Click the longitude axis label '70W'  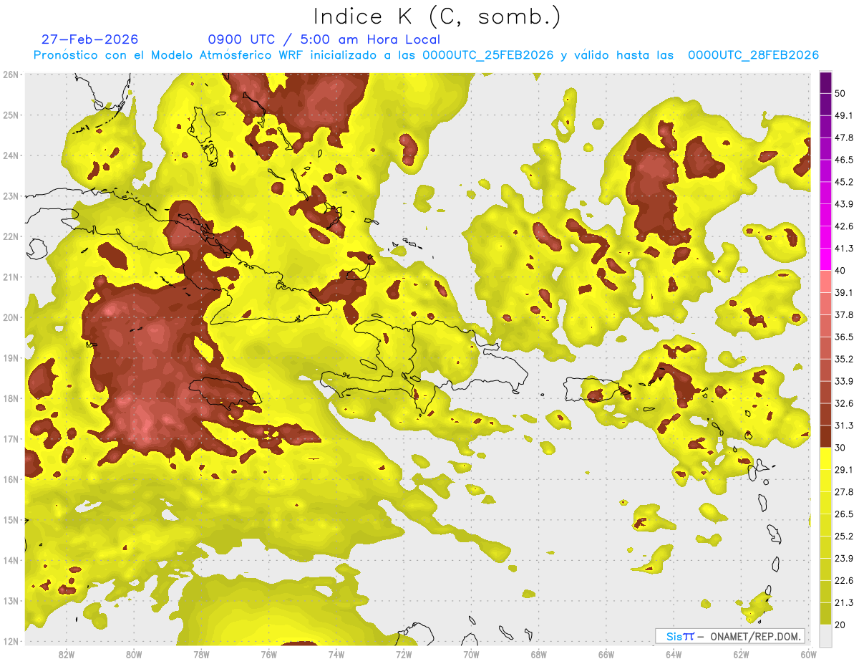pos(471,654)
